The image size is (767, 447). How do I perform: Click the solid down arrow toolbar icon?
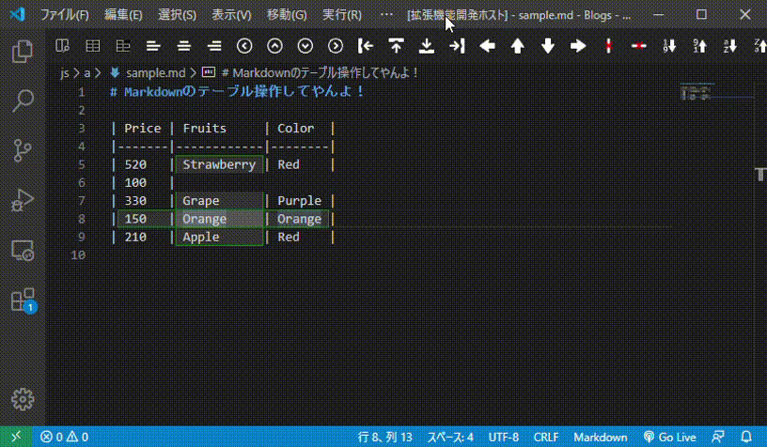(x=548, y=46)
